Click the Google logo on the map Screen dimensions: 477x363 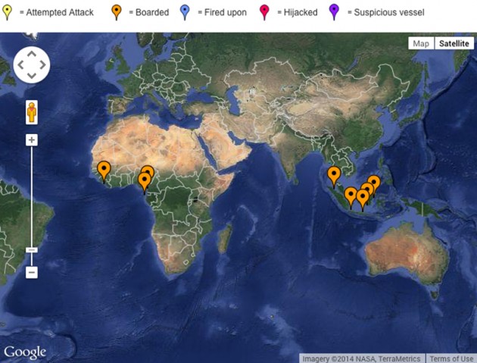pyautogui.click(x=25, y=352)
